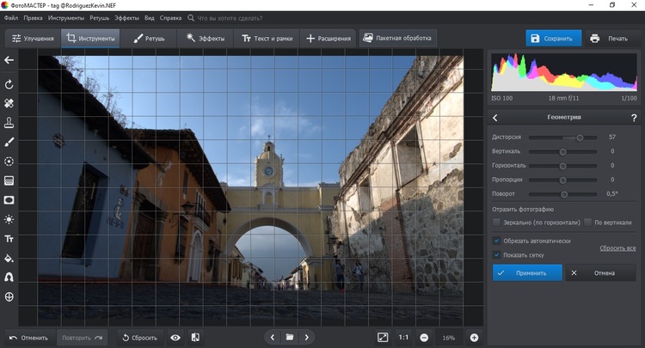
Task: Open the help question mark in Геометрия panel
Action: coord(634,118)
